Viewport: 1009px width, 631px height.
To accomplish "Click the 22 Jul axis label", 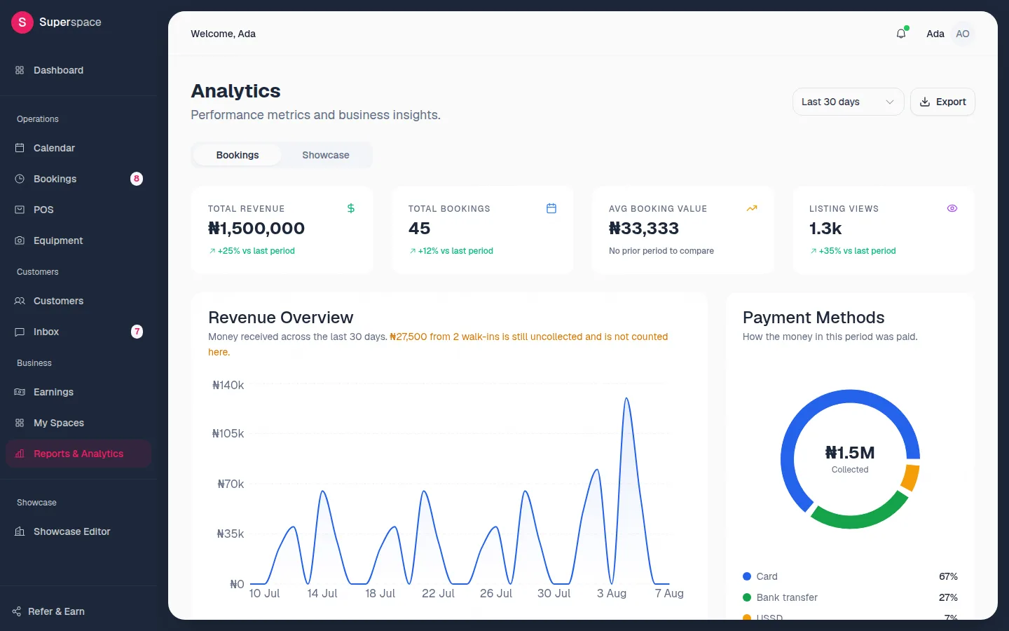I will coord(438,593).
